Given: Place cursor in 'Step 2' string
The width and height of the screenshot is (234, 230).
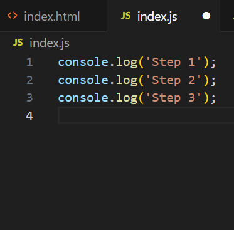Looking at the screenshot, I should coord(174,80).
